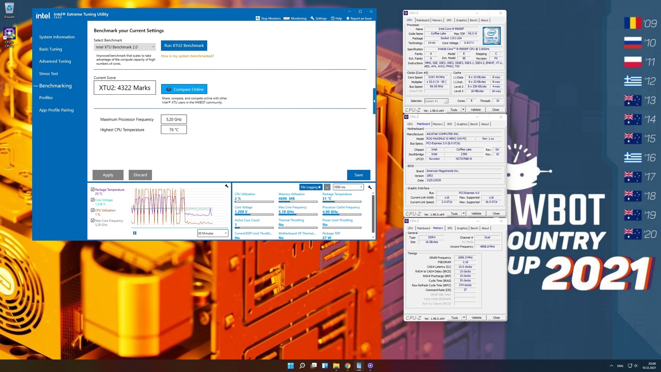Open App-Profile Pairing section
661x372 pixels.
(x=56, y=110)
